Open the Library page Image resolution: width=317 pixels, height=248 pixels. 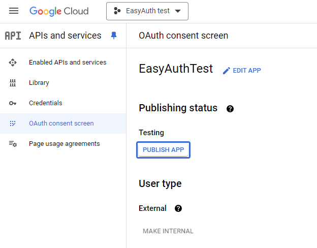point(39,83)
